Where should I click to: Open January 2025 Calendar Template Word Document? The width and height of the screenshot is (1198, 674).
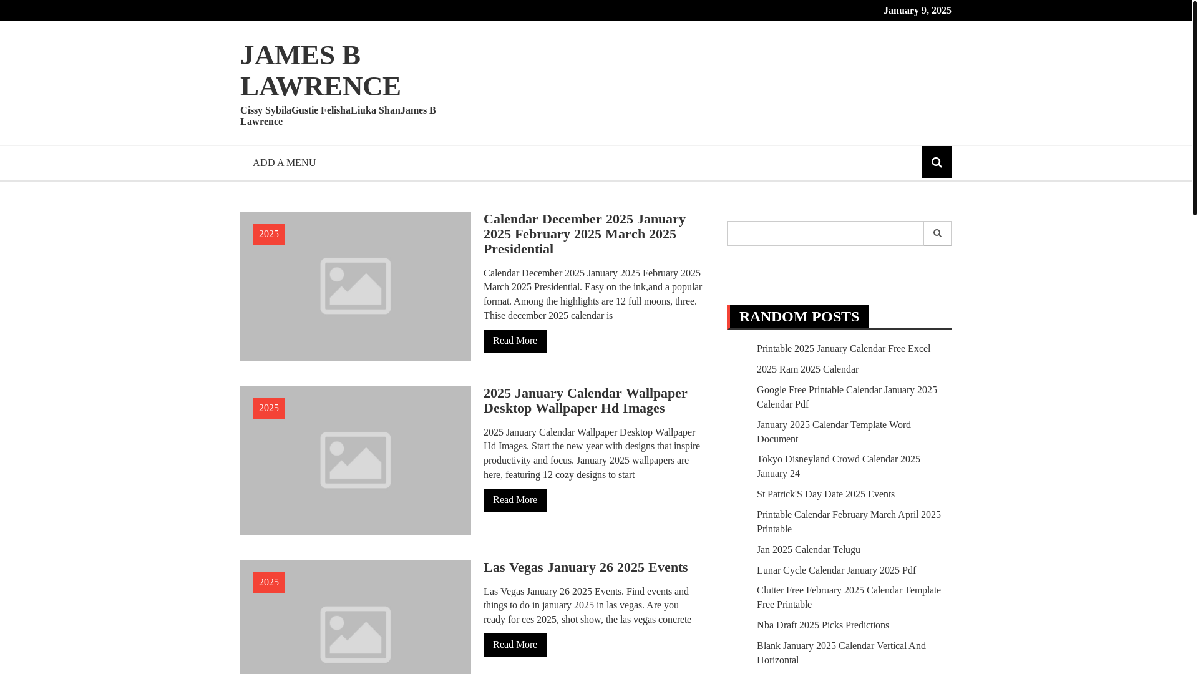pos(834,432)
